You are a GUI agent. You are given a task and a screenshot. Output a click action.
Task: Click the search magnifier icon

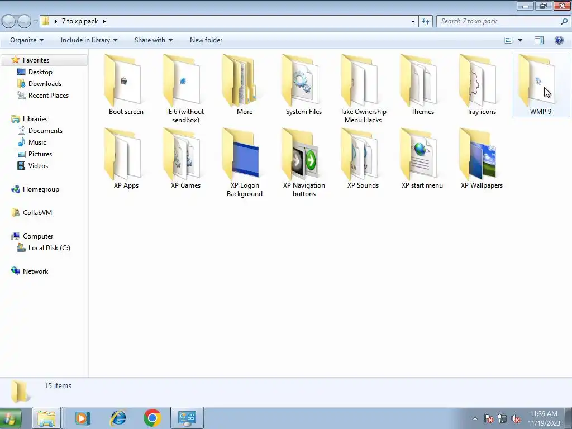564,22
